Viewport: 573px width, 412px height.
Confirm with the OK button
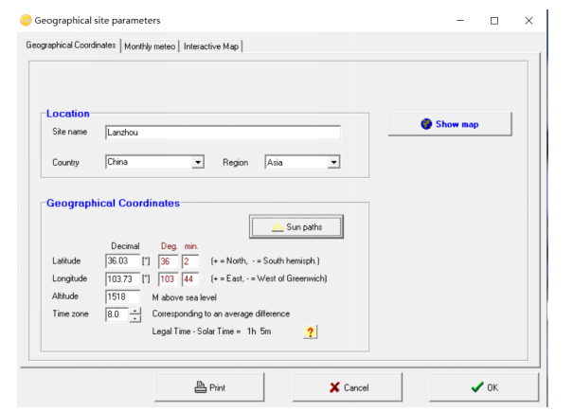click(484, 387)
